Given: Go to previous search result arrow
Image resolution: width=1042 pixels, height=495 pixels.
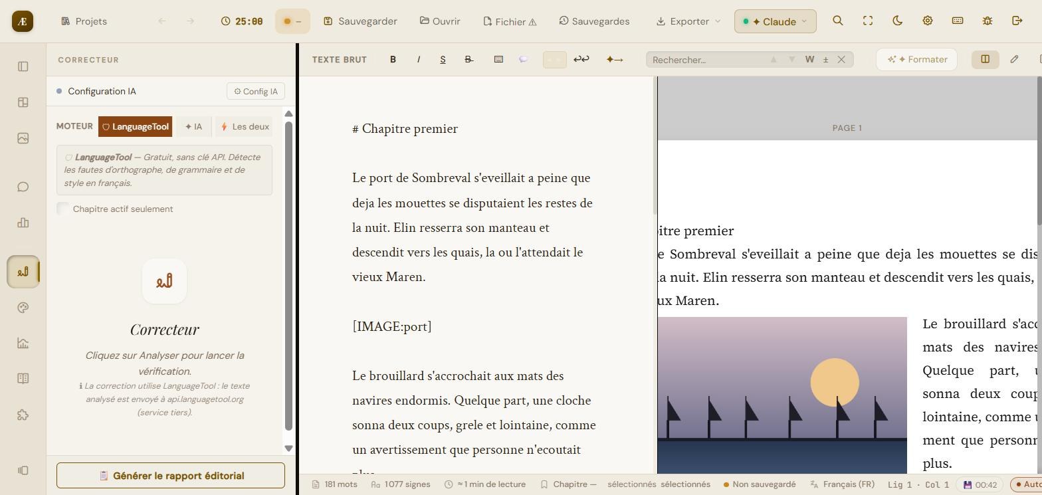Looking at the screenshot, I should [x=774, y=59].
